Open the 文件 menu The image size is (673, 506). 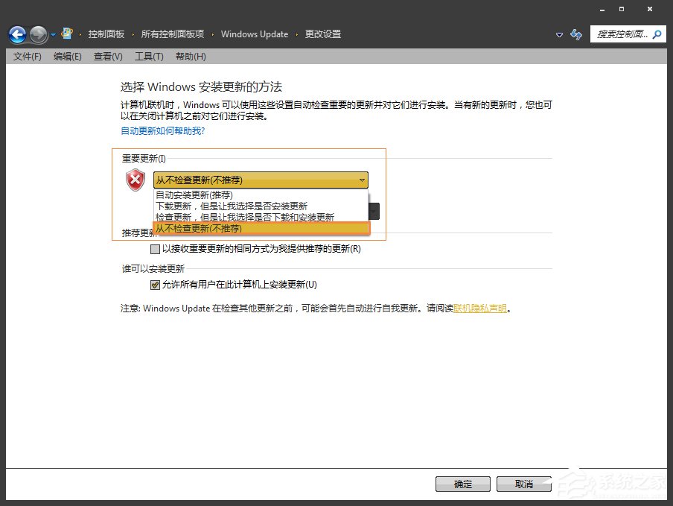[27, 56]
